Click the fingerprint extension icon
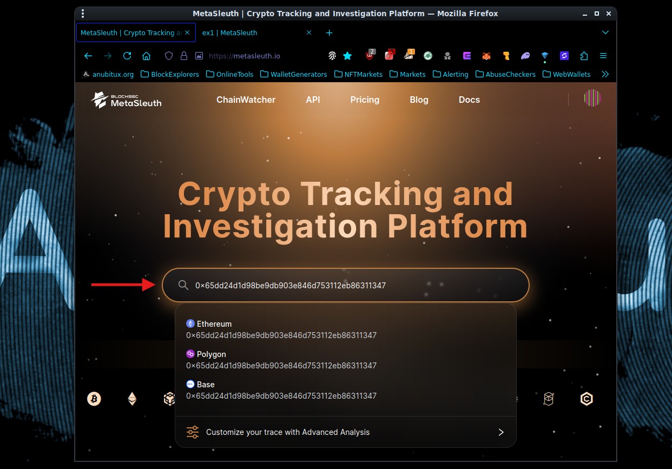 click(x=332, y=56)
